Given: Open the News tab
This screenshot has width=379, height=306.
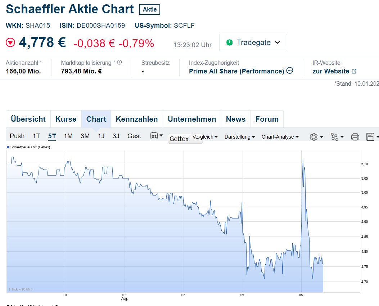Looking at the screenshot, I should tap(235, 119).
